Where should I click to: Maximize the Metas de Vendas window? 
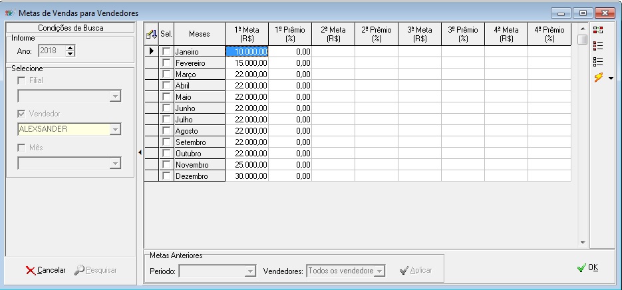[x=583, y=13]
